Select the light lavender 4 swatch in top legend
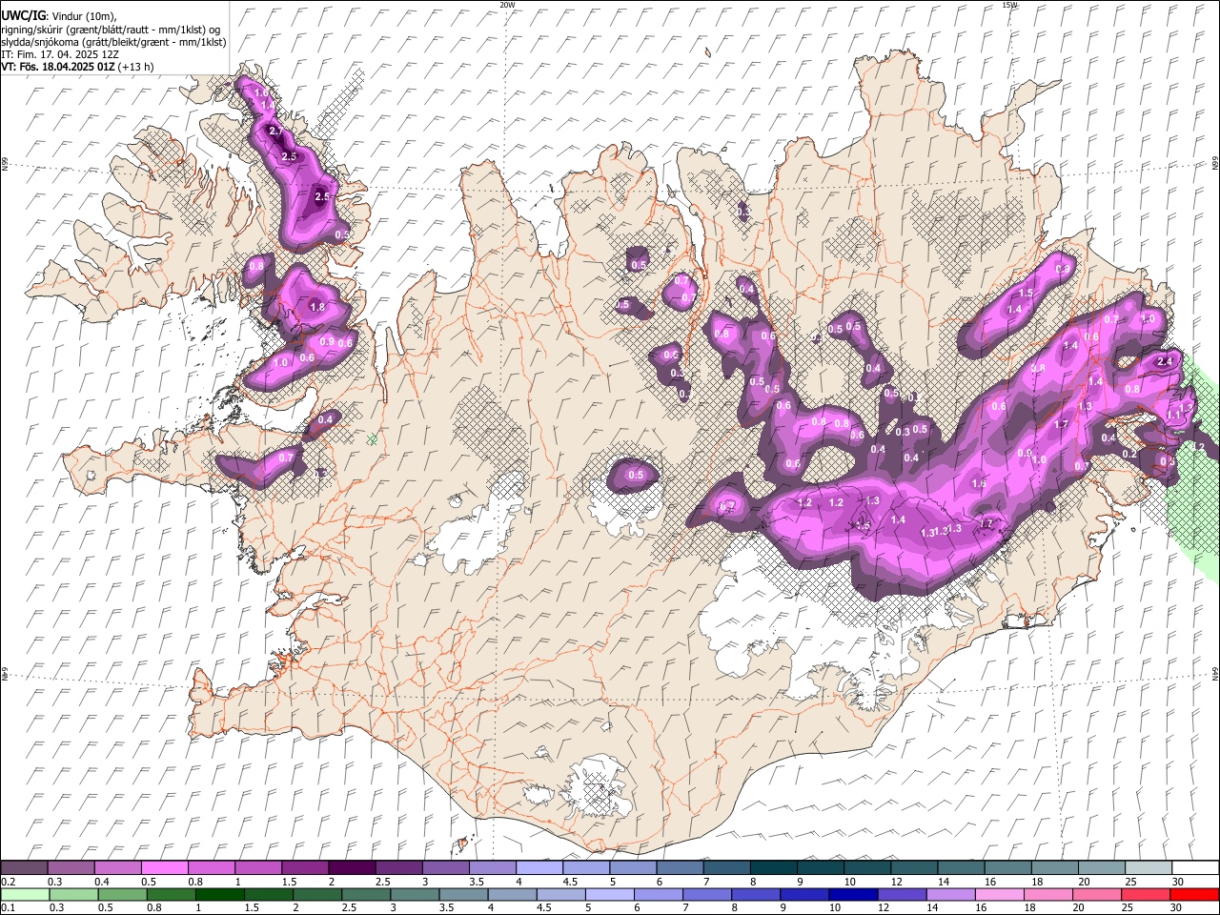1220x915 pixels. click(539, 868)
